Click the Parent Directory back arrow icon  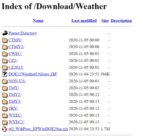click(x=5, y=33)
